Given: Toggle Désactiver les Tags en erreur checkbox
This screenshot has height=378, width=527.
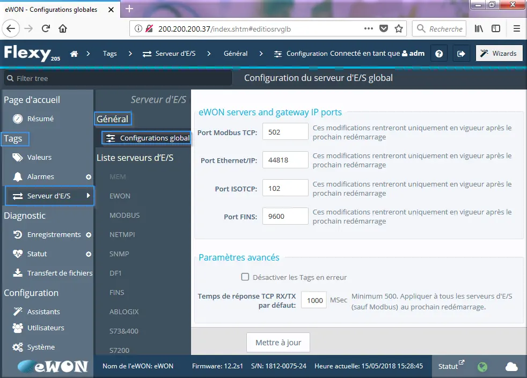Looking at the screenshot, I should 245,277.
